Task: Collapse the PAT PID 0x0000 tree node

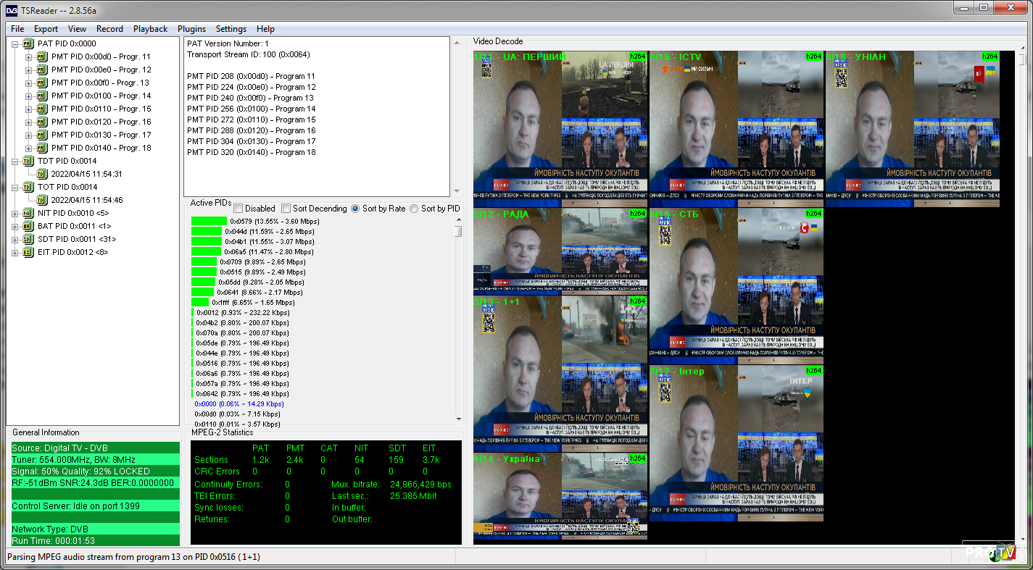Action: click(x=16, y=43)
